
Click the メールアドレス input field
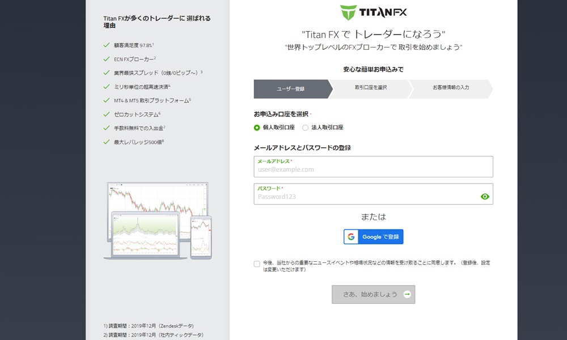pos(373,167)
